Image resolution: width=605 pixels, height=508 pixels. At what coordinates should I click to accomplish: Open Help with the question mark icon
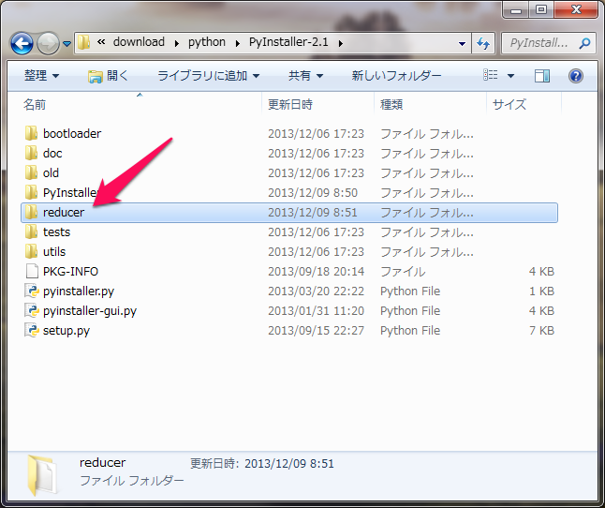pos(575,76)
